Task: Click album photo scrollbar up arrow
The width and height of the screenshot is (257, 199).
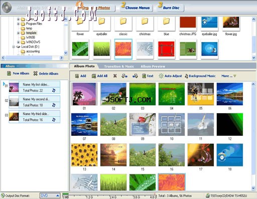Action: pyautogui.click(x=253, y=84)
